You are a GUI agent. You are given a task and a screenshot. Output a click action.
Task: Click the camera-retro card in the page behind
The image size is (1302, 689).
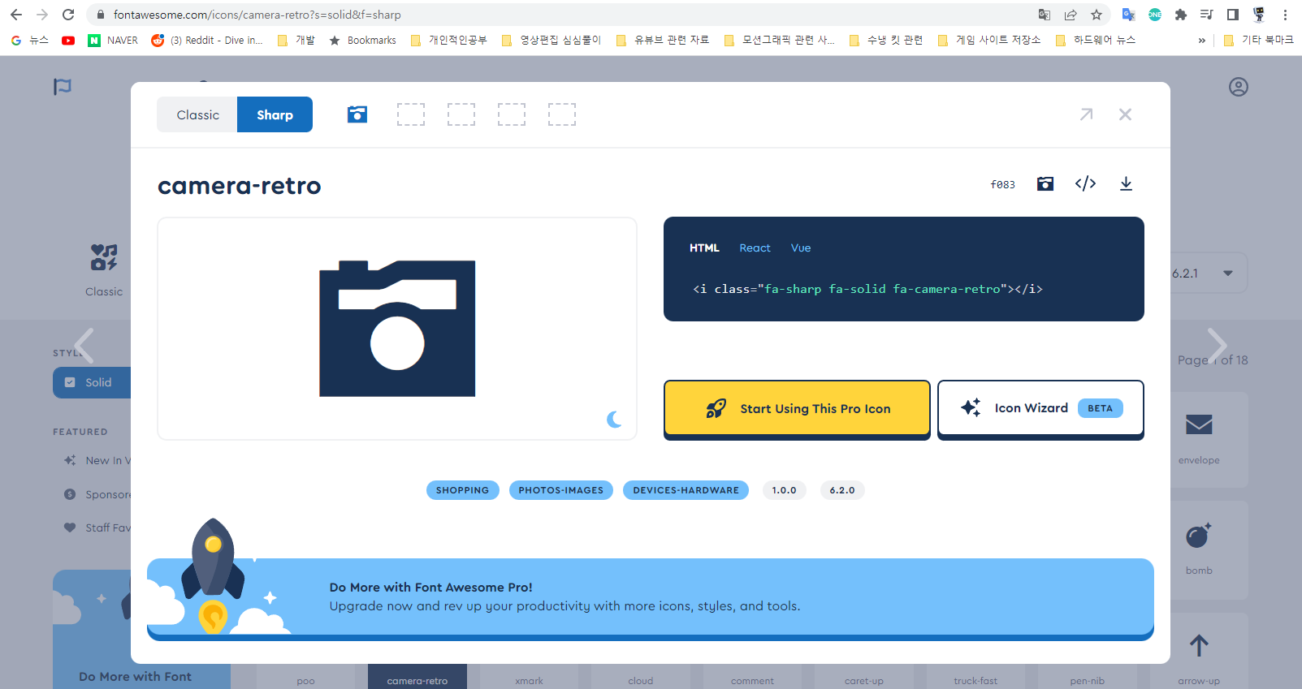pyautogui.click(x=417, y=677)
